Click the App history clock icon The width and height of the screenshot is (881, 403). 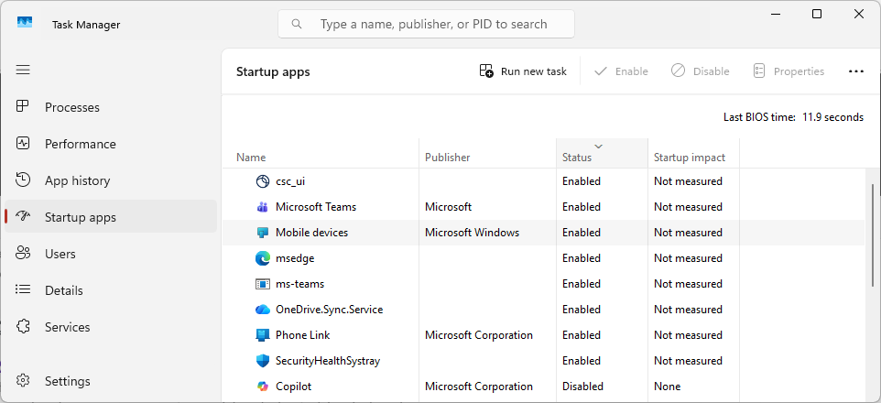[x=23, y=180]
